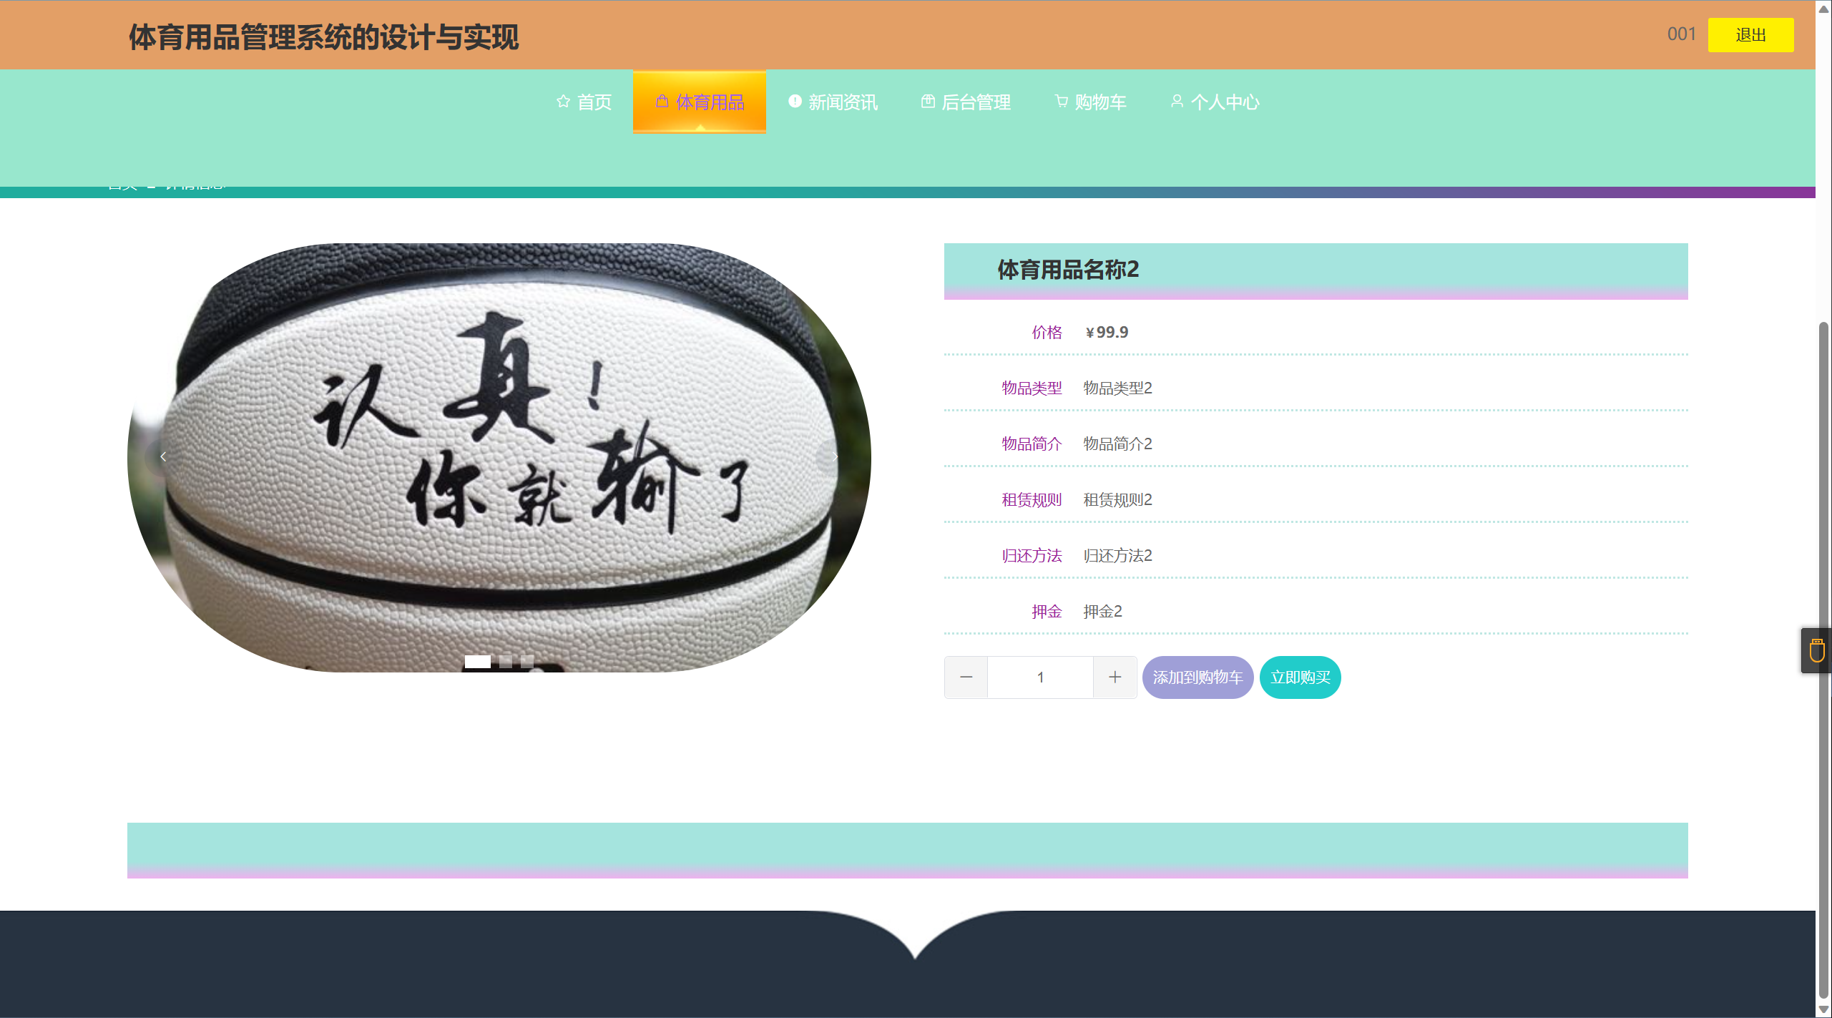
Task: Click 添加到购物车 button
Action: click(x=1197, y=677)
